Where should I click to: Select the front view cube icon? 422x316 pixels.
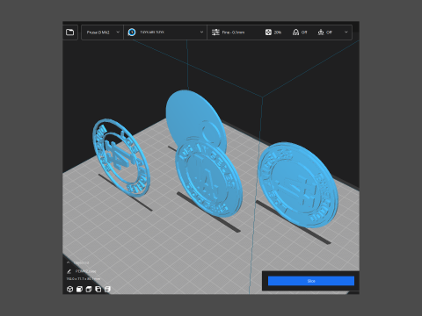click(79, 289)
